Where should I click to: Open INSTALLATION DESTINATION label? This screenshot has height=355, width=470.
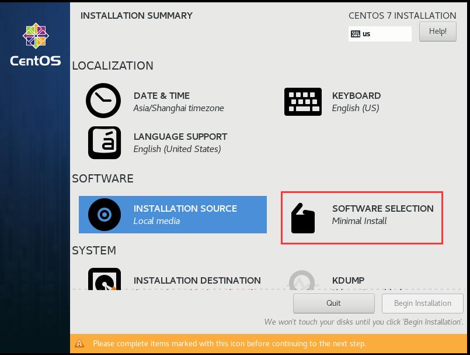click(197, 281)
